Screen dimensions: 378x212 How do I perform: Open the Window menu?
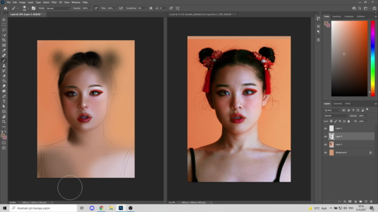click(x=76, y=2)
